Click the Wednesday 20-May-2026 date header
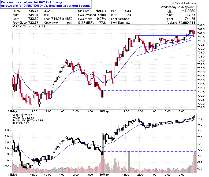 click(178, 7)
